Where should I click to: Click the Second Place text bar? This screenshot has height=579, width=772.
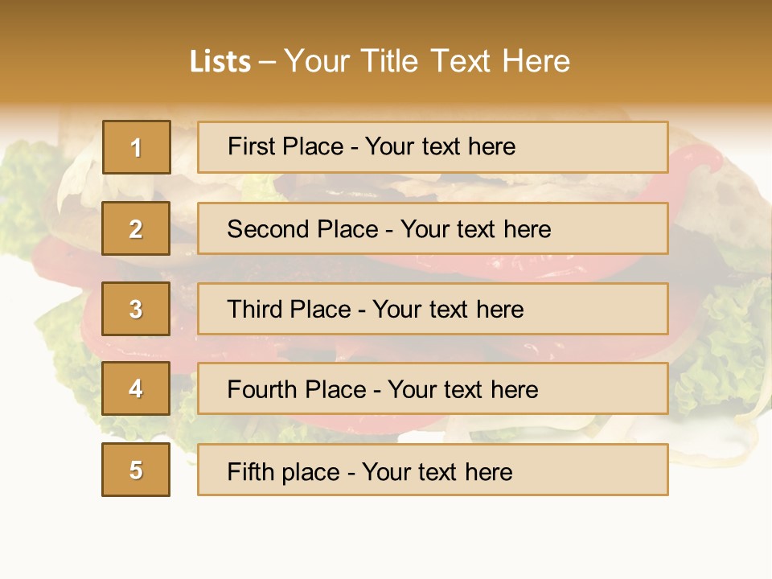433,228
